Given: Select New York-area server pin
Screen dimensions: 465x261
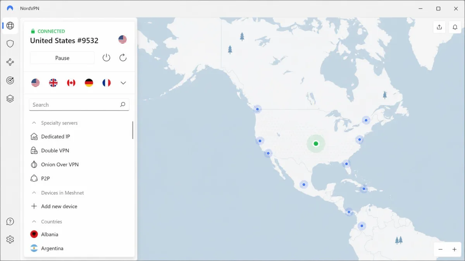Looking at the screenshot, I should point(360,140).
